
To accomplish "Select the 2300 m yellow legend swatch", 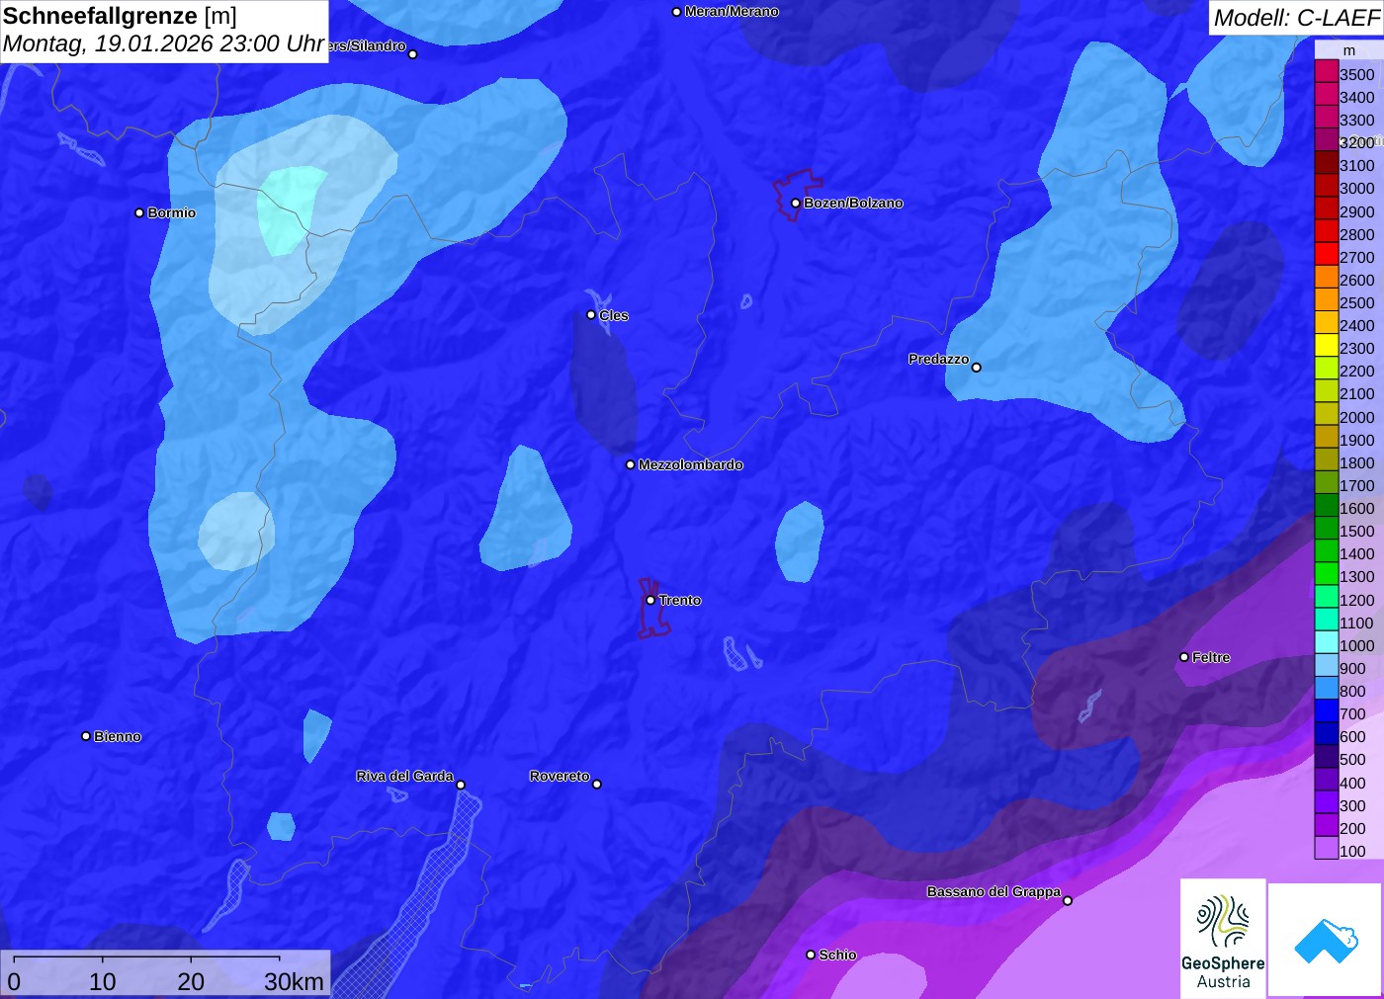I will click(x=1327, y=347).
